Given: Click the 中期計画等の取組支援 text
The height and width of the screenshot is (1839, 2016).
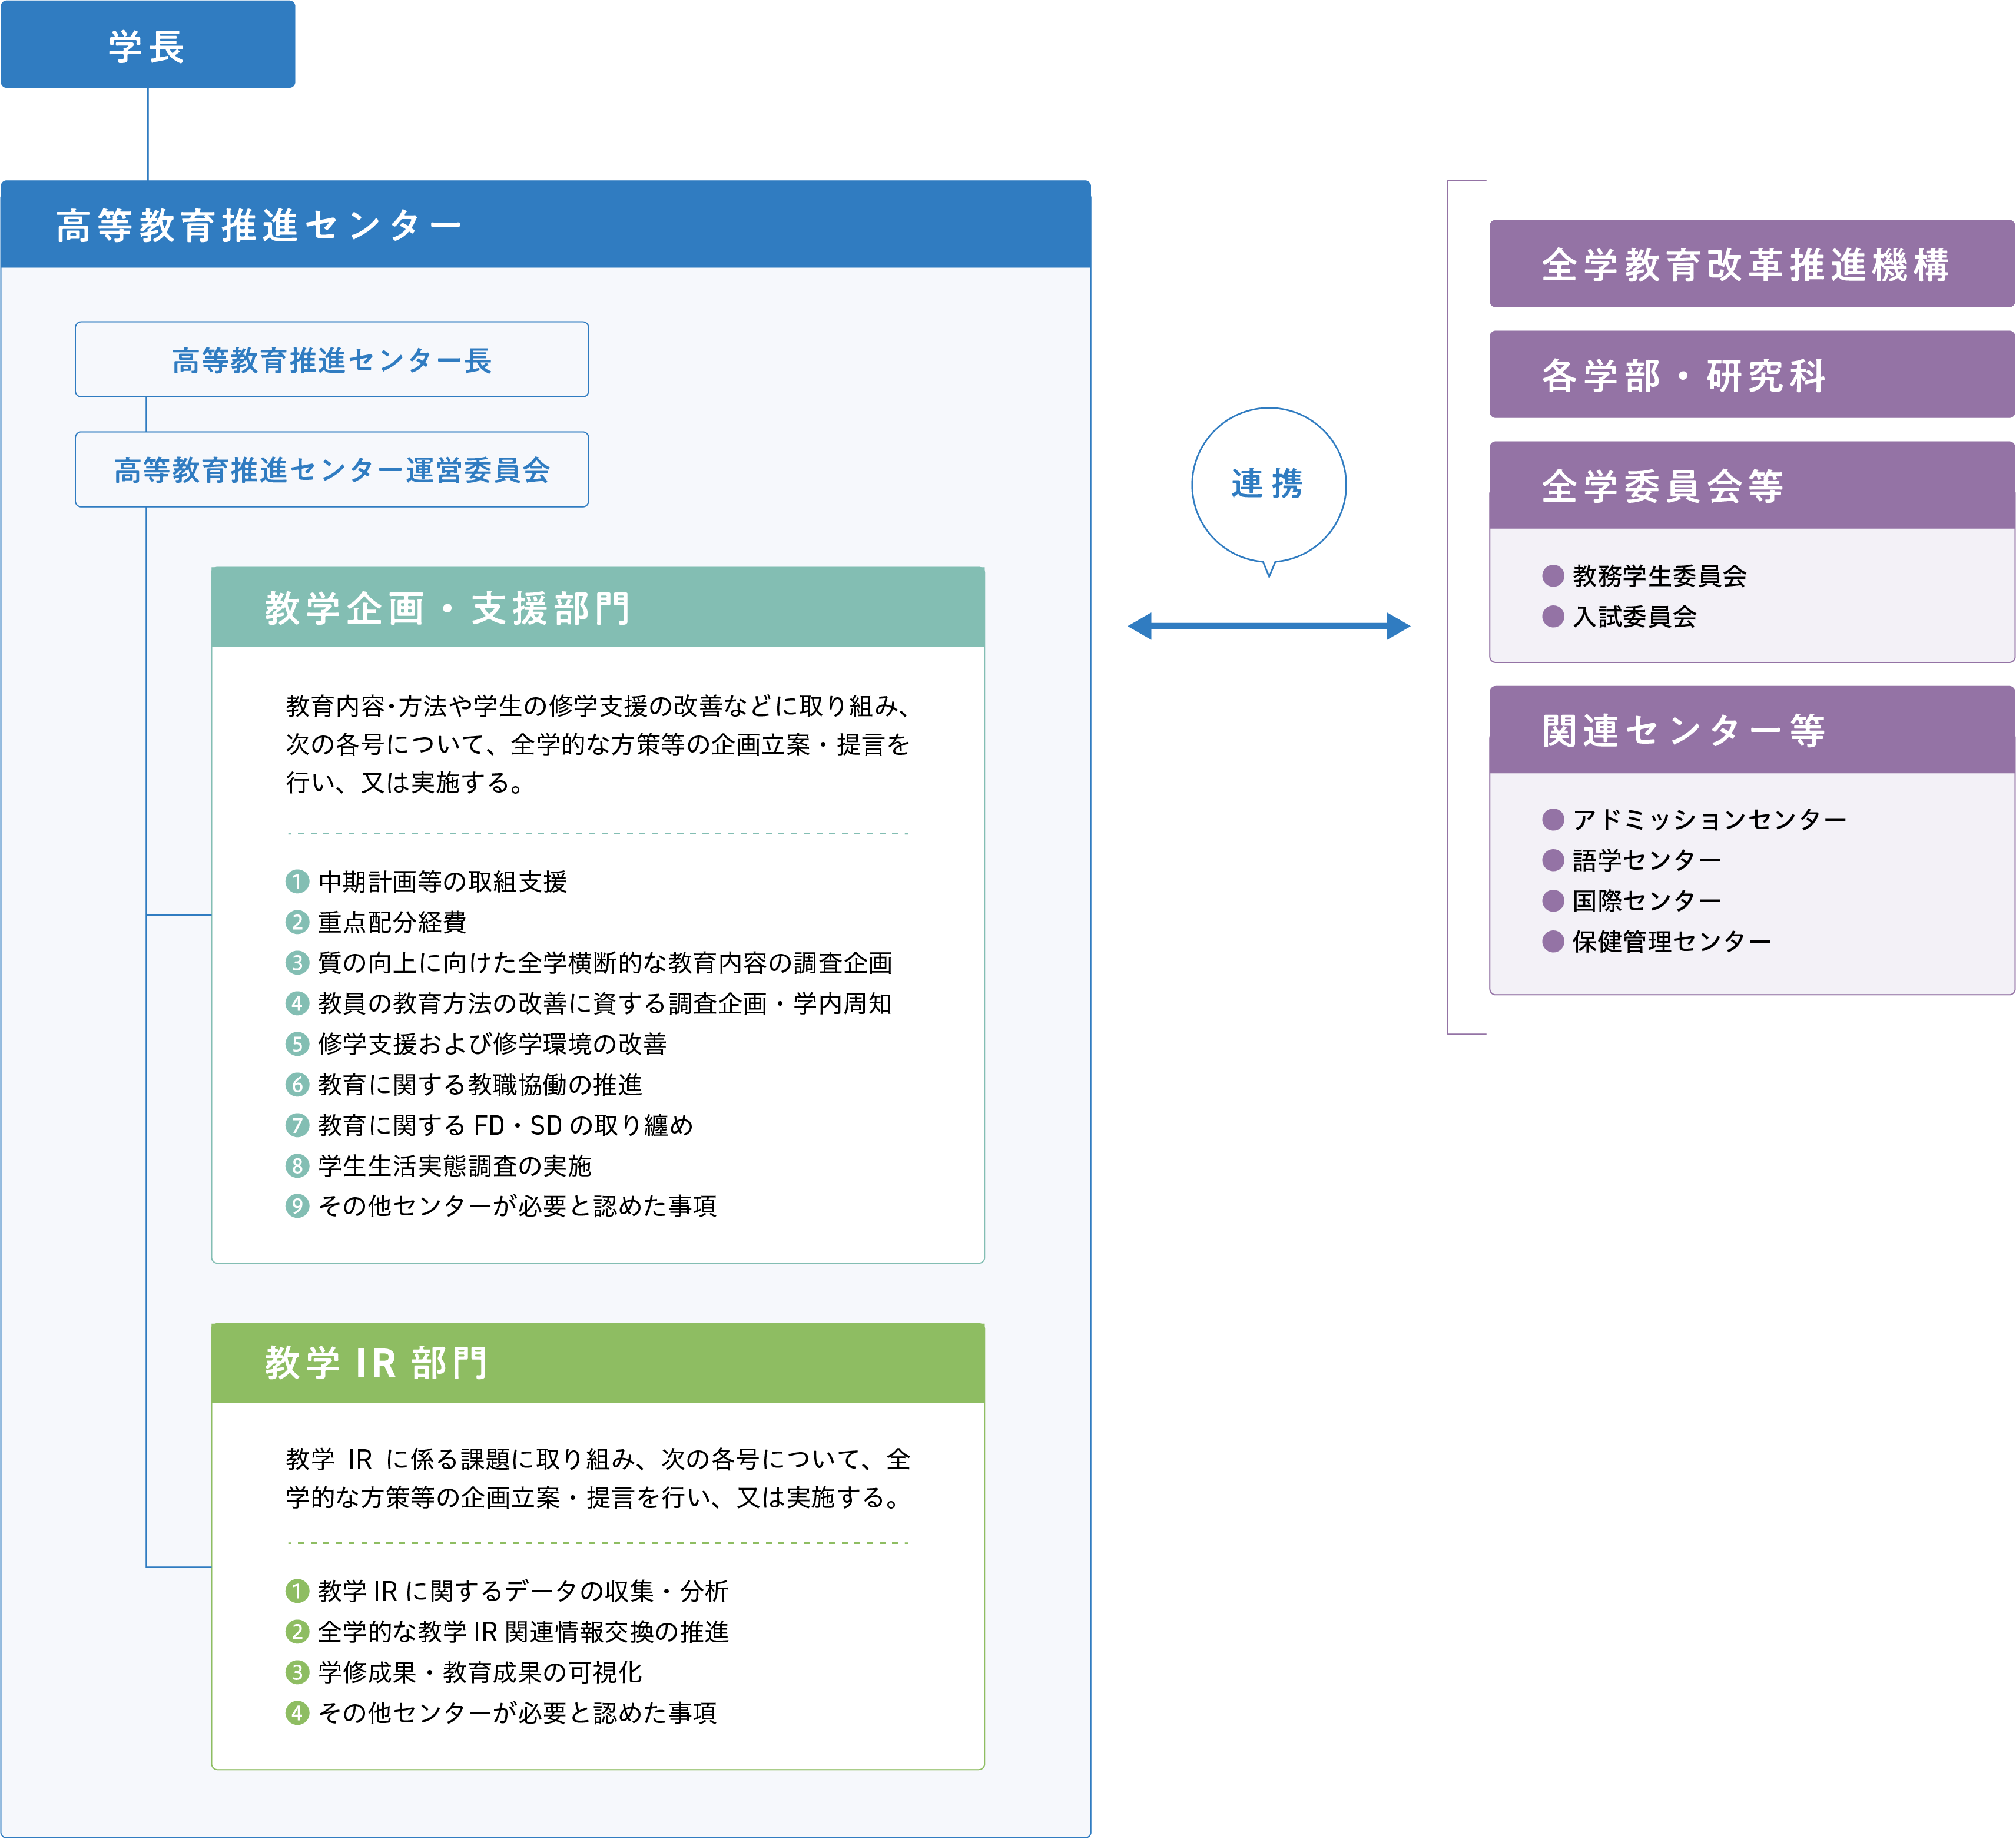Looking at the screenshot, I should click(442, 881).
